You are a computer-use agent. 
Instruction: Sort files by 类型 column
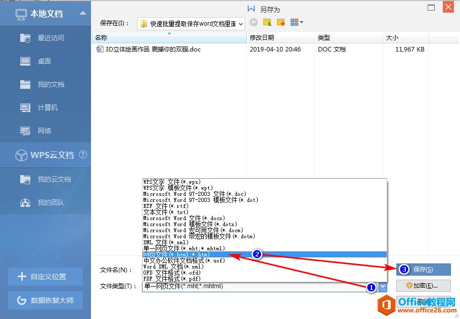(x=348, y=37)
